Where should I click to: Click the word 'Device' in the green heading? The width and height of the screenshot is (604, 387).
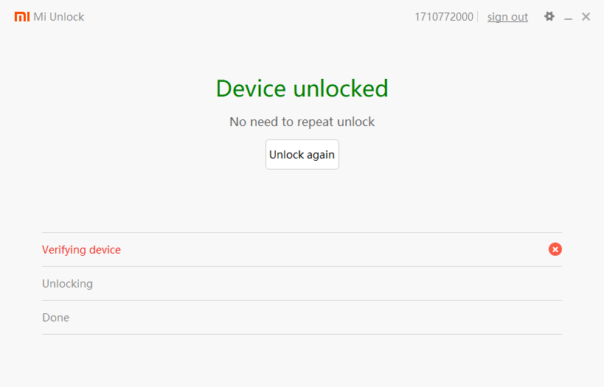[x=251, y=88]
